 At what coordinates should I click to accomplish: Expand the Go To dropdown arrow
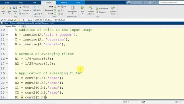[x=42, y=10]
